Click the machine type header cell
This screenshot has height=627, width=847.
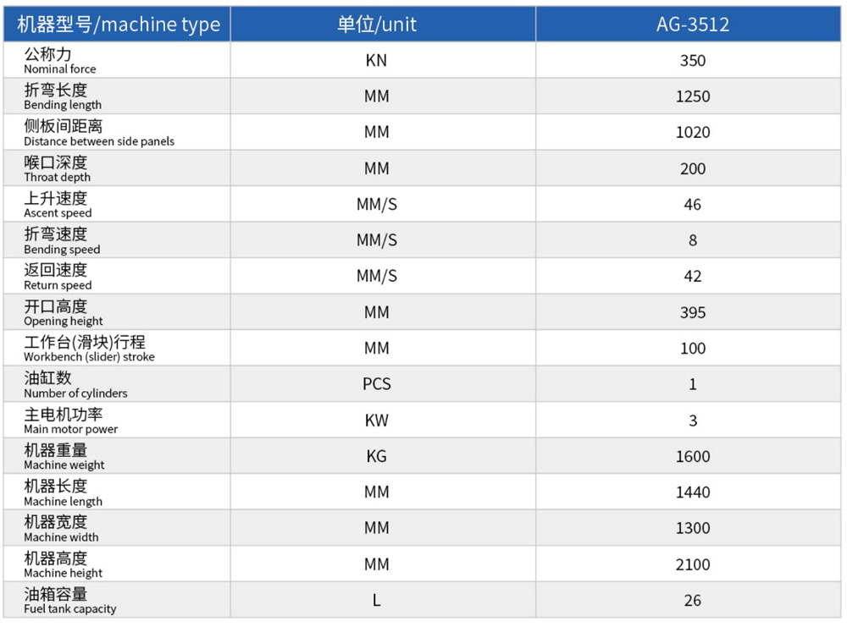[x=118, y=25]
